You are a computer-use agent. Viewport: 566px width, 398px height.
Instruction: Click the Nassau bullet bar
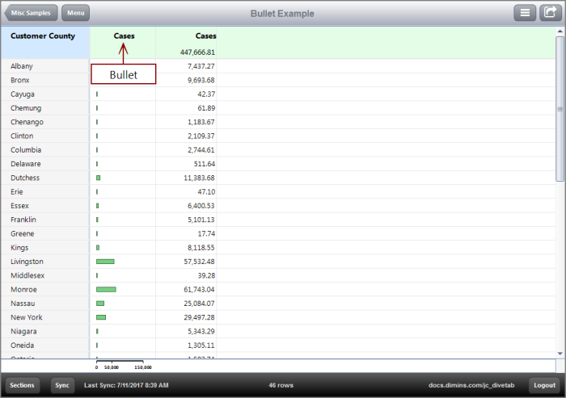click(x=100, y=304)
